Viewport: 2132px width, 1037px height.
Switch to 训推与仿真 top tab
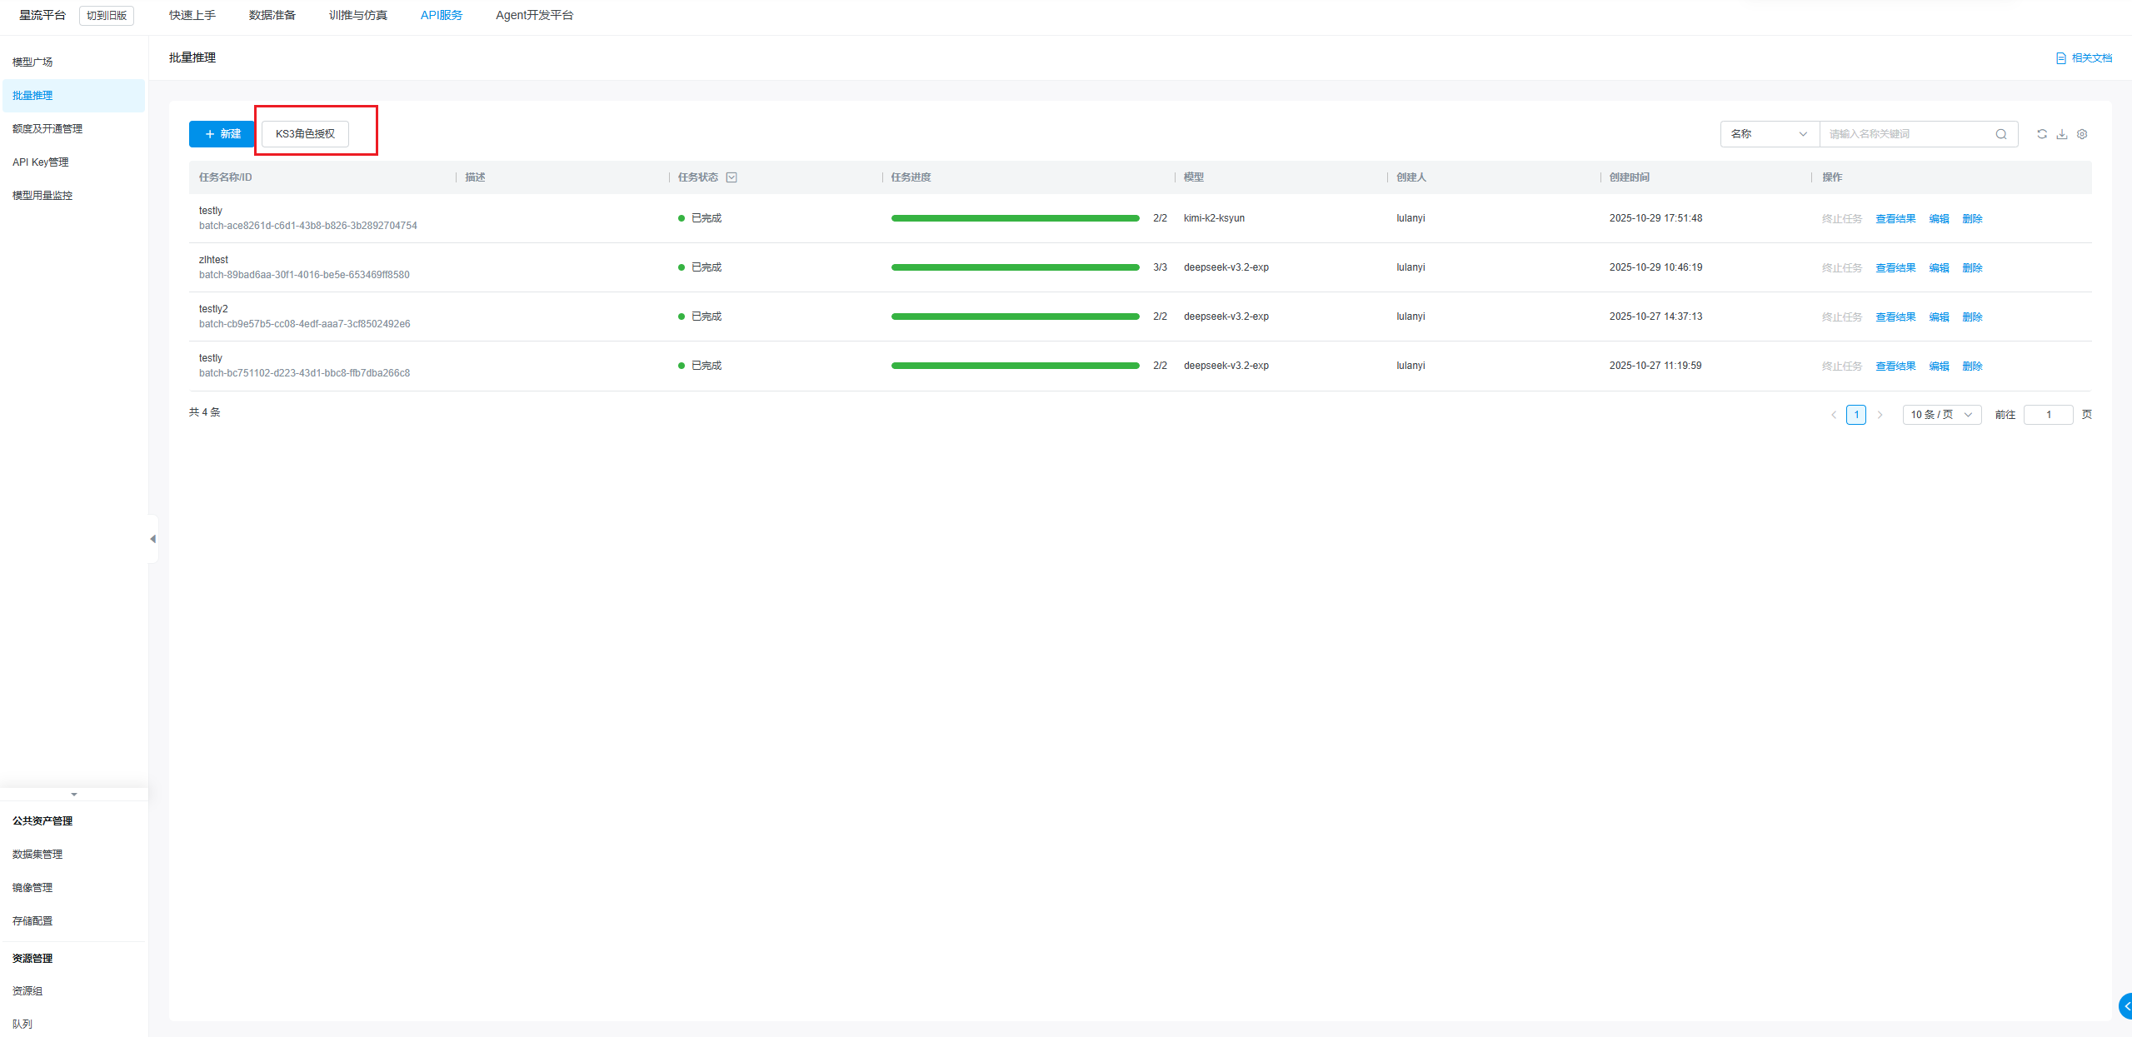pos(357,15)
